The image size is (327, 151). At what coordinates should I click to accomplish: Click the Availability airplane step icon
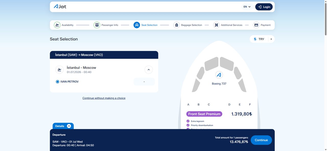tap(57, 25)
